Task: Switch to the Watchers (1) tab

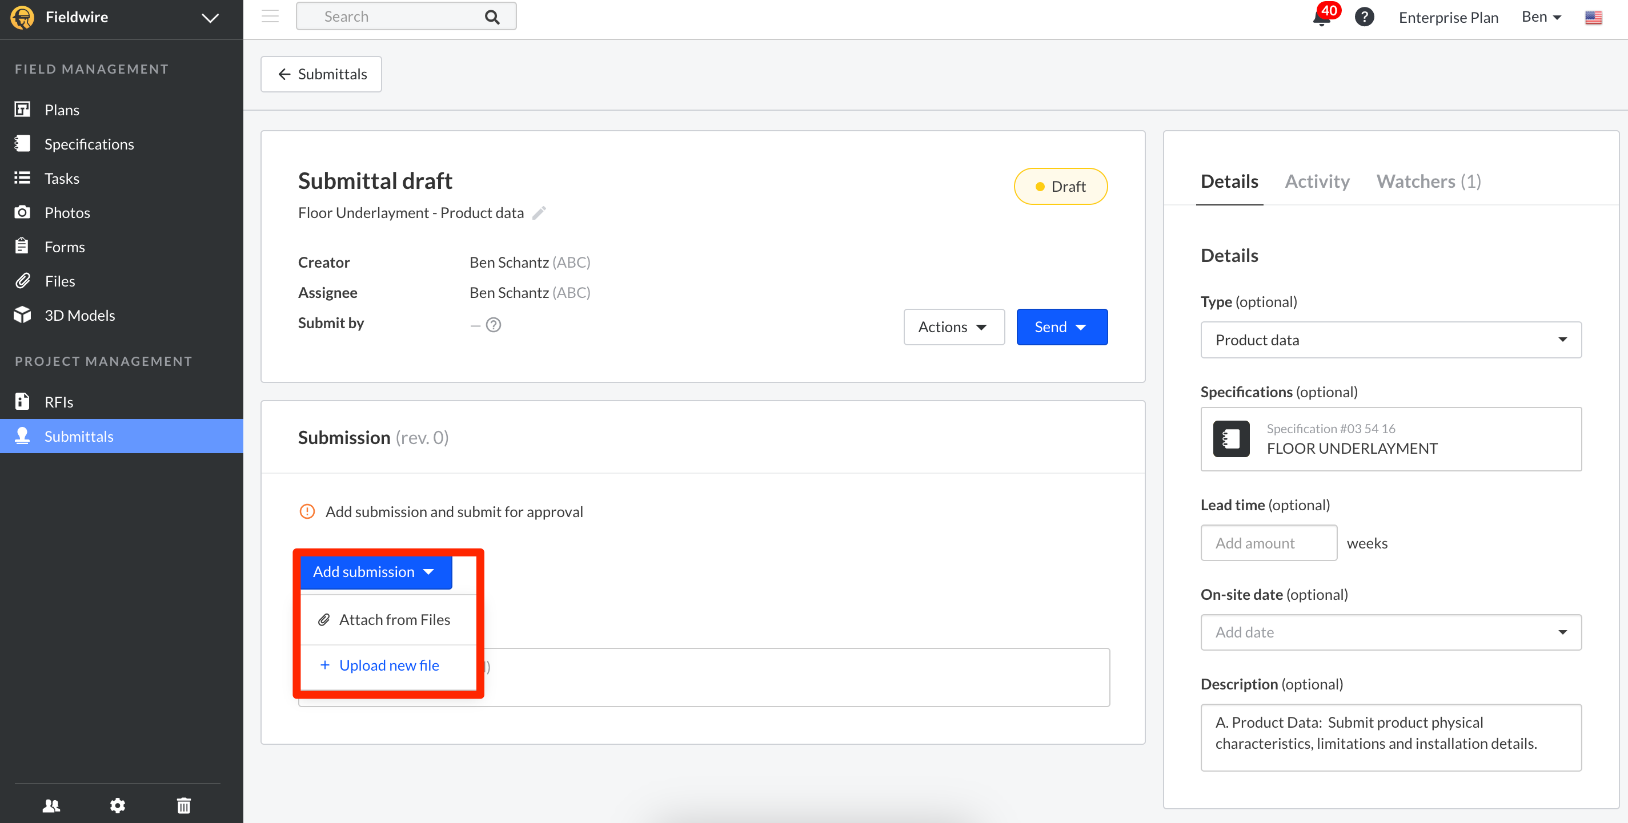Action: pos(1429,182)
